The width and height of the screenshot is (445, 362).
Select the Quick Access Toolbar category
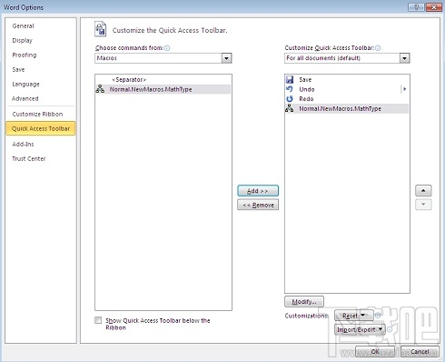(x=41, y=128)
